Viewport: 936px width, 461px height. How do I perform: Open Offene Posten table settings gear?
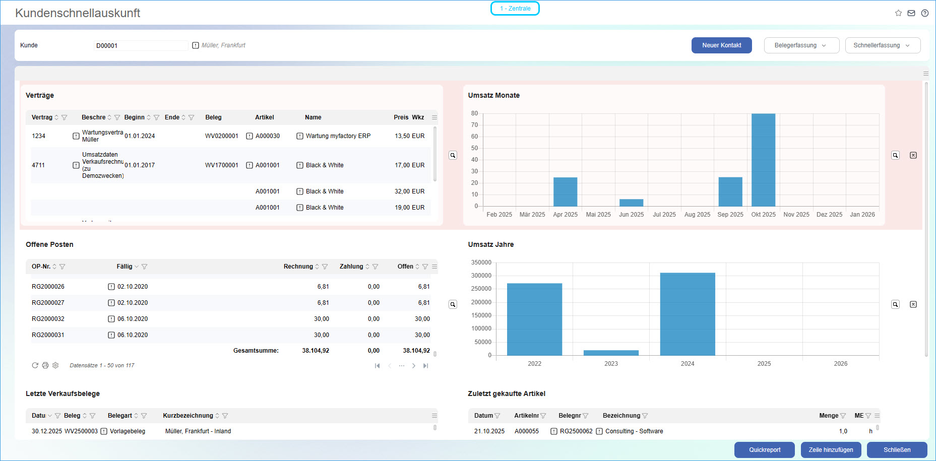click(x=55, y=365)
